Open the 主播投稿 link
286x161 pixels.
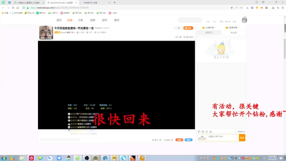tap(209, 28)
